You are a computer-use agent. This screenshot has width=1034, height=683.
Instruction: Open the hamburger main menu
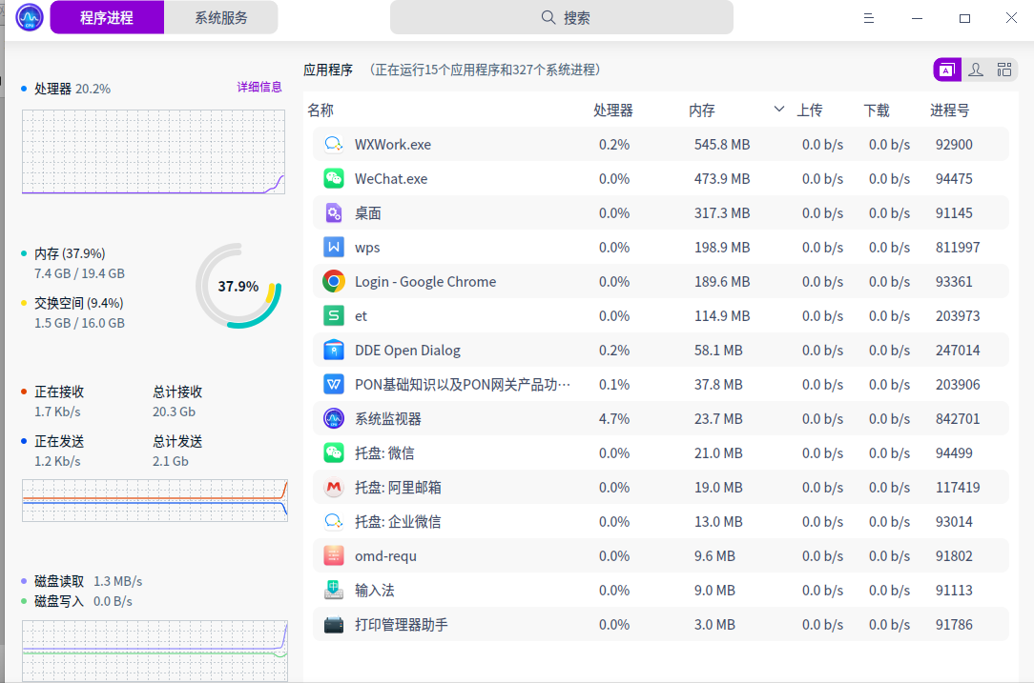click(869, 18)
